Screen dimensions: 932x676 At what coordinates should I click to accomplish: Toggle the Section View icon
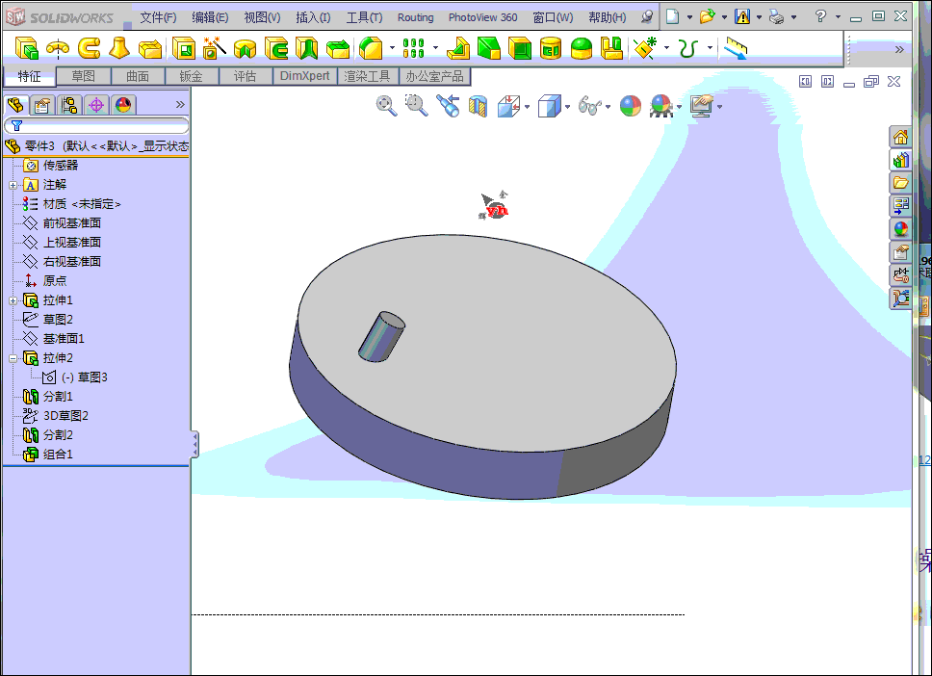(x=478, y=107)
